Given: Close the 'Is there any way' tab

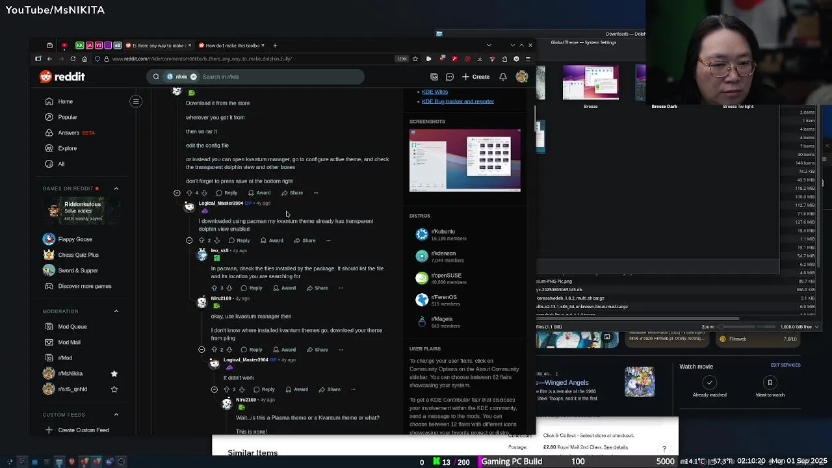Looking at the screenshot, I should tap(190, 45).
